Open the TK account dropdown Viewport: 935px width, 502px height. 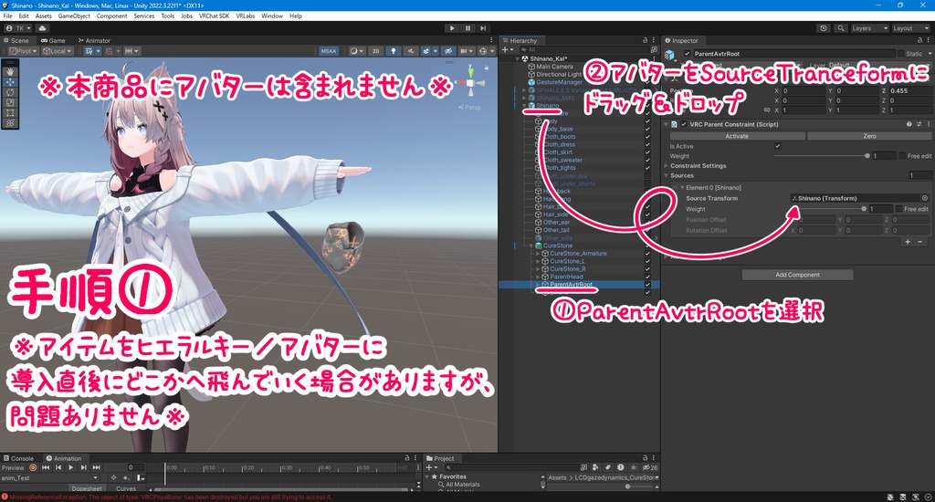click(x=18, y=28)
